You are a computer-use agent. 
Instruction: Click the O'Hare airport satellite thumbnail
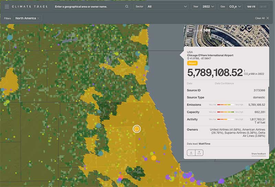(x=227, y=36)
